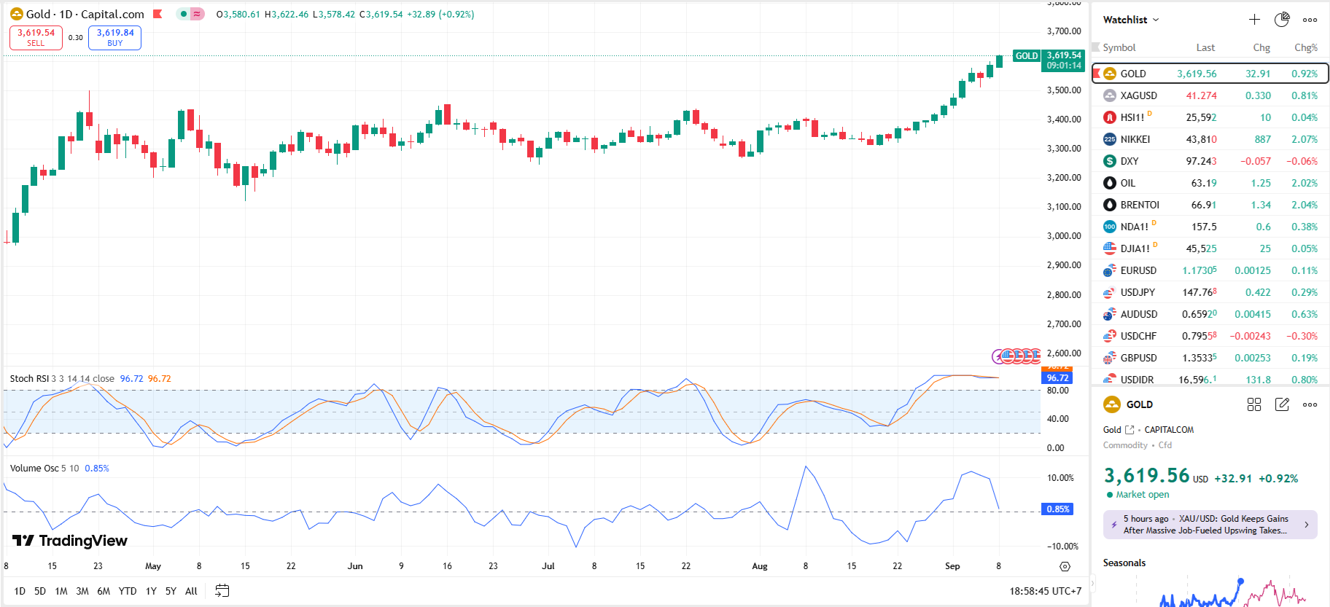Click the note edit icon in GOLD details
Screen dimensions: 1330x607
(x=1282, y=404)
